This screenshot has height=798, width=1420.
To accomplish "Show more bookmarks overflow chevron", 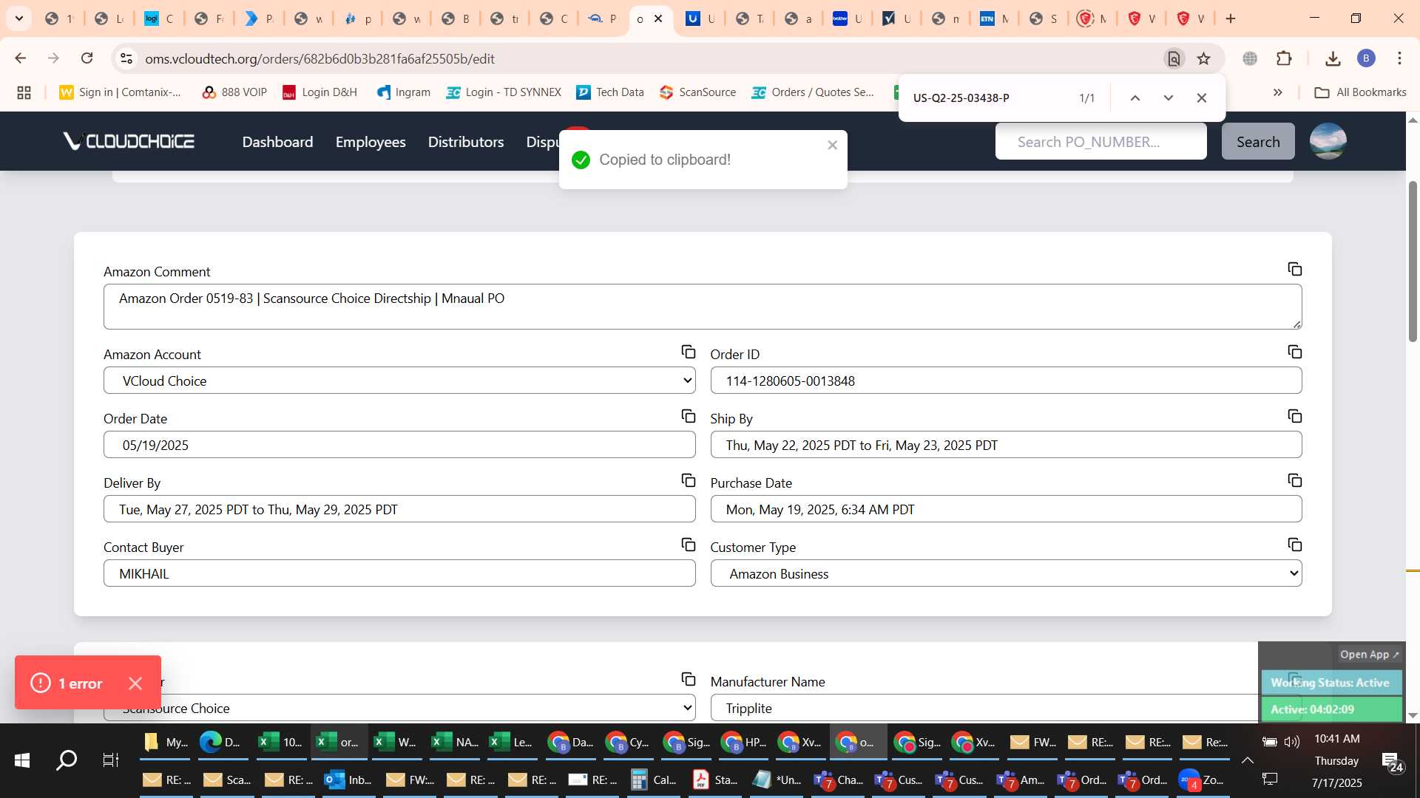I will 1277,92.
